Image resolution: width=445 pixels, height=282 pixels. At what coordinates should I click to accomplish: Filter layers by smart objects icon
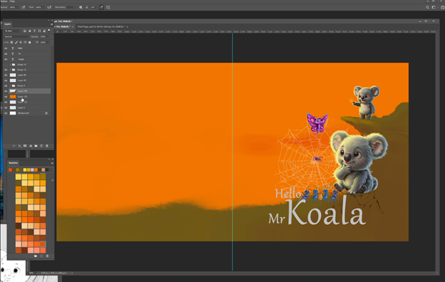(x=44, y=31)
